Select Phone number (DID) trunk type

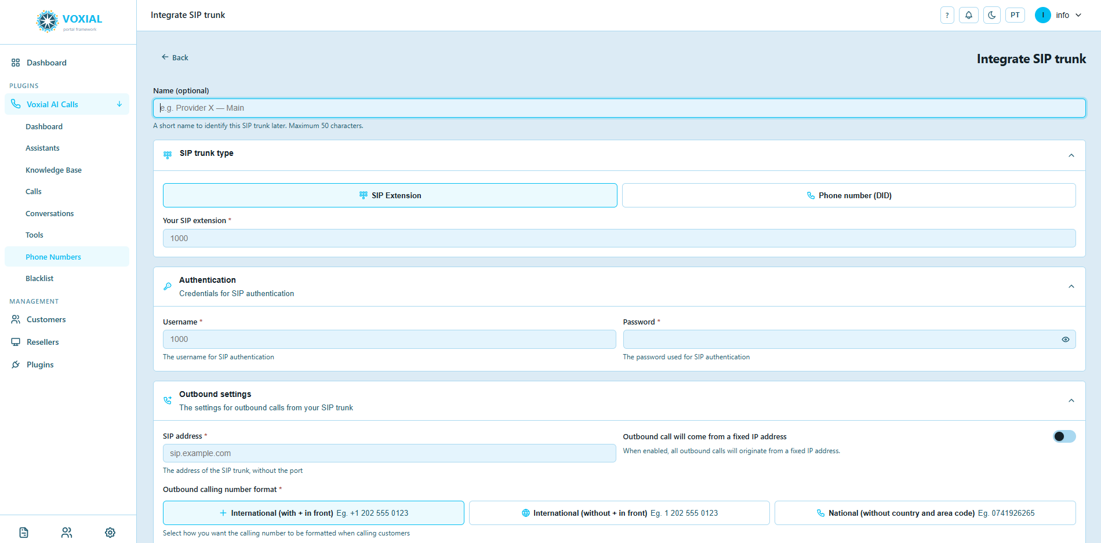(849, 195)
